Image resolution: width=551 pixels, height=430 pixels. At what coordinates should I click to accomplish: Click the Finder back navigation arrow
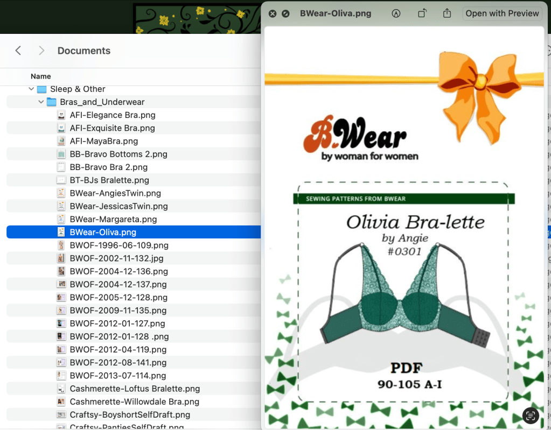[x=18, y=51]
